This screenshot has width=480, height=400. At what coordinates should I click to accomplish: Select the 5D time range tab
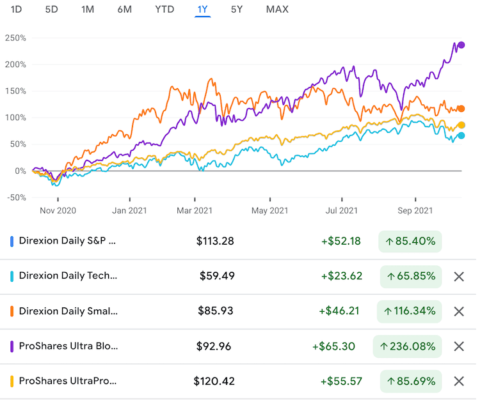51,10
